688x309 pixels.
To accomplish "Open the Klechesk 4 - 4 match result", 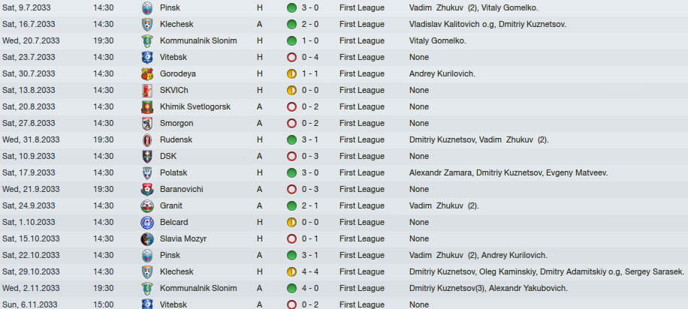I will (310, 271).
